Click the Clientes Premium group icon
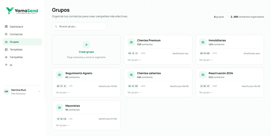This screenshot has width=271, height=136. [x=131, y=42]
